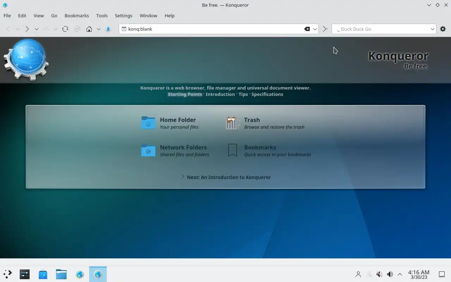Open the Window menu

[148, 16]
